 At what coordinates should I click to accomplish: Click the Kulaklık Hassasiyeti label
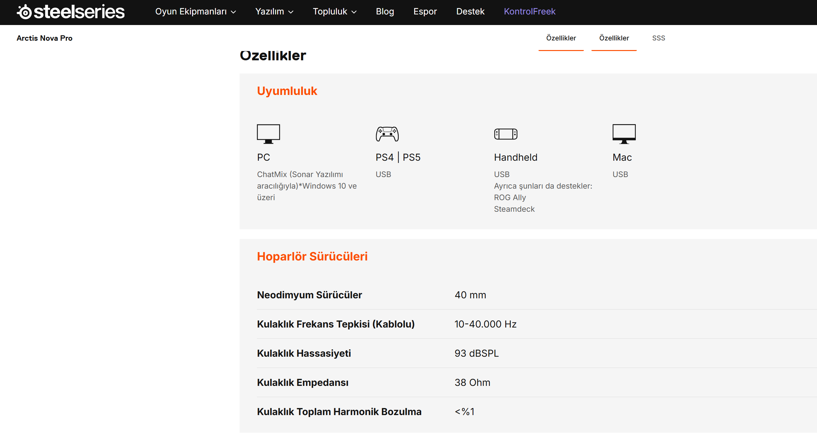pos(304,353)
